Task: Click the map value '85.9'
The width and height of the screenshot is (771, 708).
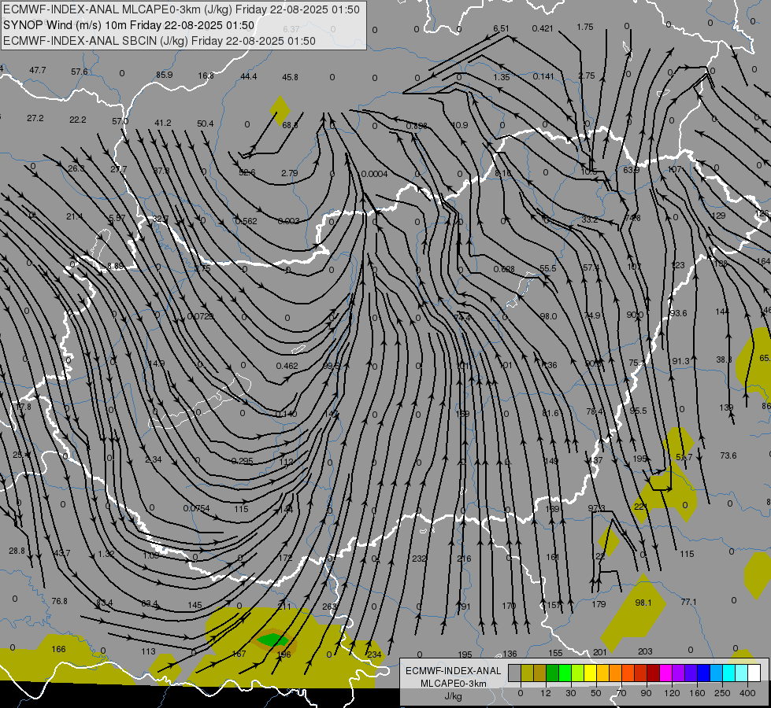Action: (165, 75)
